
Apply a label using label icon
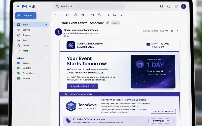point(115,15)
